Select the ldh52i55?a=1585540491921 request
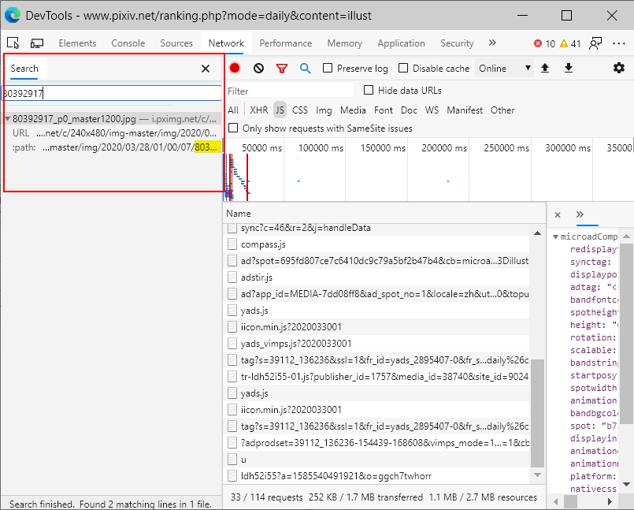Image resolution: width=634 pixels, height=510 pixels. pos(376,476)
